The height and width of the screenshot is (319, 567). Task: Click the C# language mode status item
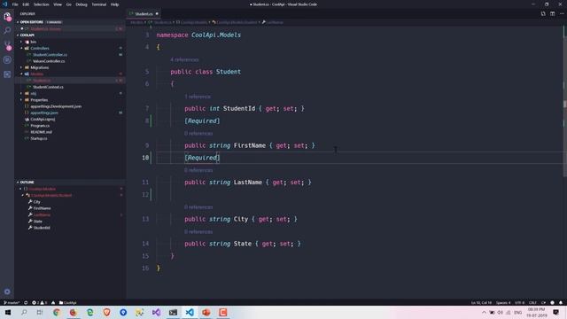click(543, 303)
